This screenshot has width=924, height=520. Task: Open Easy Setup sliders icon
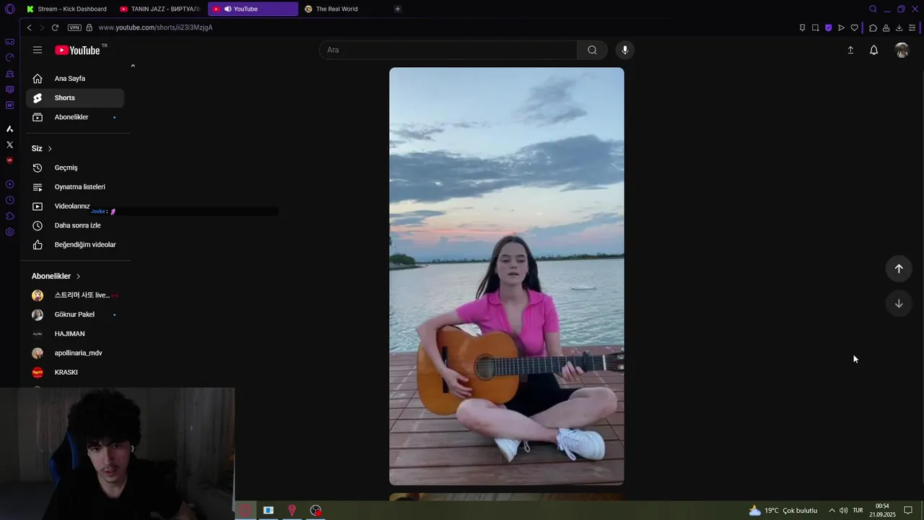coord(912,27)
